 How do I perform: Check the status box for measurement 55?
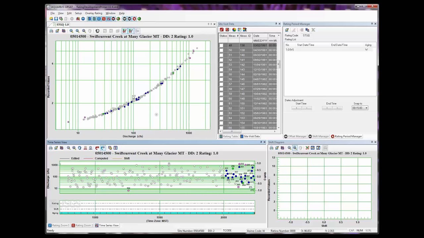pyautogui.click(x=221, y=74)
